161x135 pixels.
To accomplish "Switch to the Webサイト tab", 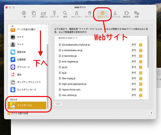I will tap(102, 14).
